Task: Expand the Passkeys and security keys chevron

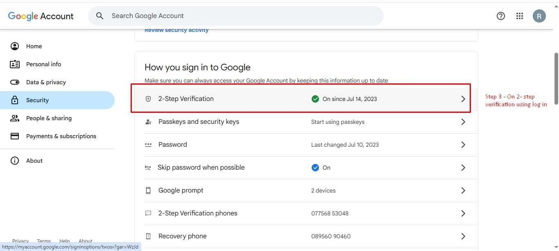Action: tap(463, 122)
